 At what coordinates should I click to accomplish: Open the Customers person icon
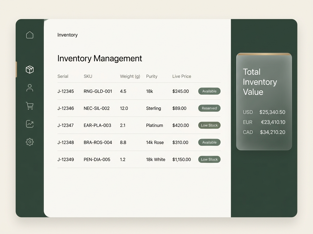30,88
